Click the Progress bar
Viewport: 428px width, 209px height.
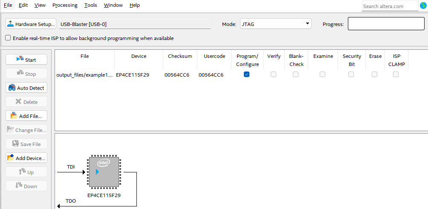(x=386, y=24)
